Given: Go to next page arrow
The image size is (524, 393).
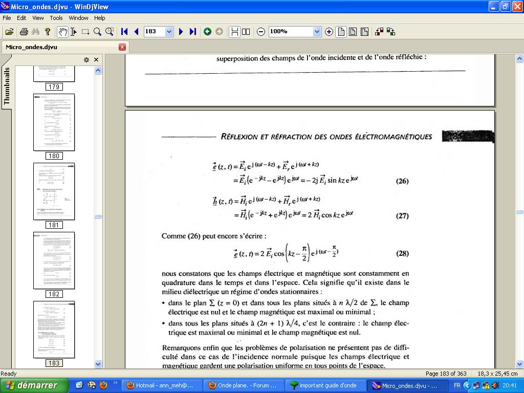Looking at the screenshot, I should 181,32.
